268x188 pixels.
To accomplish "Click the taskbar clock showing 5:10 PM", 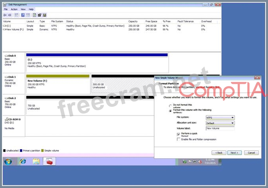I will (210, 162).
